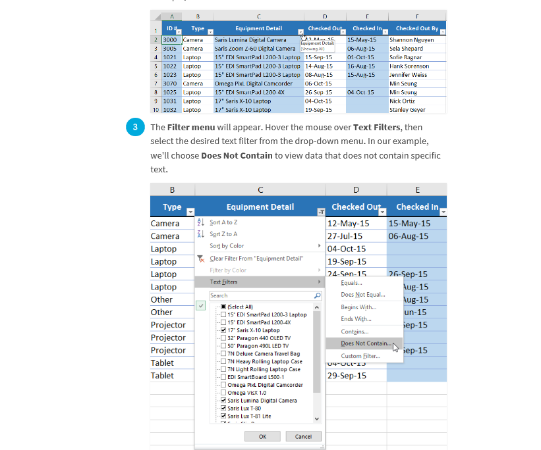
Task: Uncheck 17" Saris X-10 Laptop box
Action: [223, 330]
